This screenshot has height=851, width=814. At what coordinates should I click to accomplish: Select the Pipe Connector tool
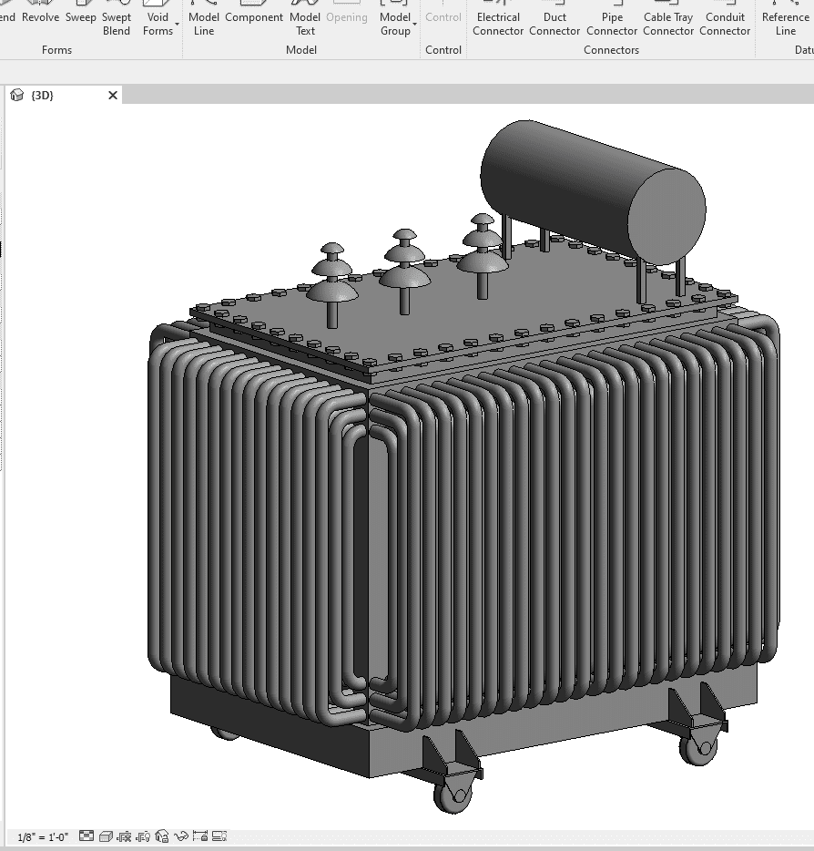pyautogui.click(x=612, y=24)
